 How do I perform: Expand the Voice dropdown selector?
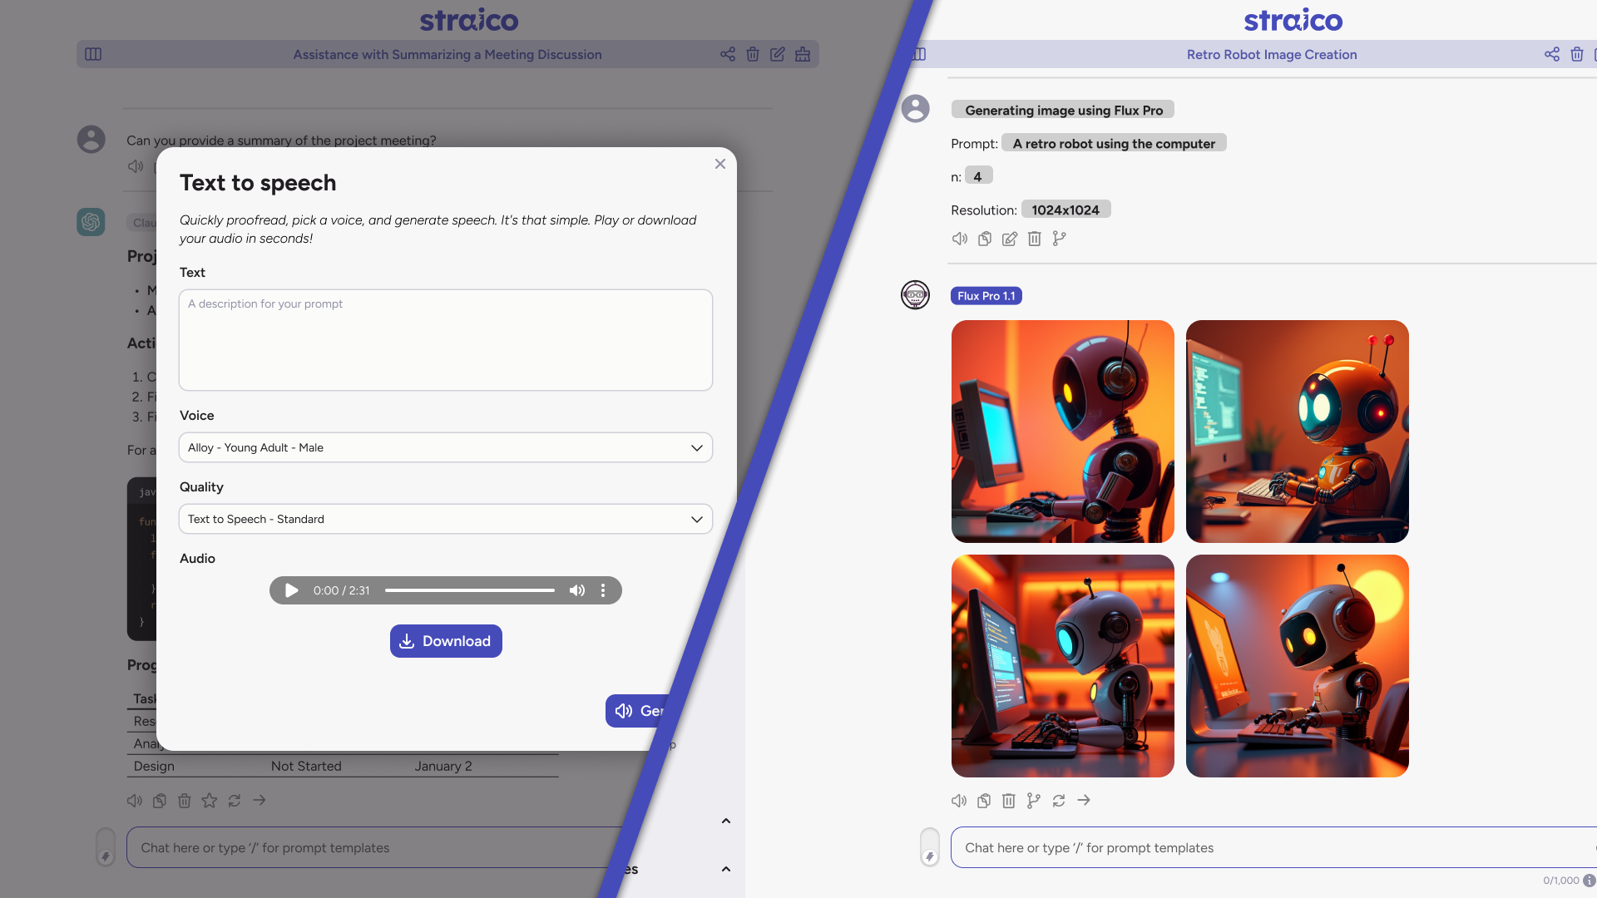[696, 447]
